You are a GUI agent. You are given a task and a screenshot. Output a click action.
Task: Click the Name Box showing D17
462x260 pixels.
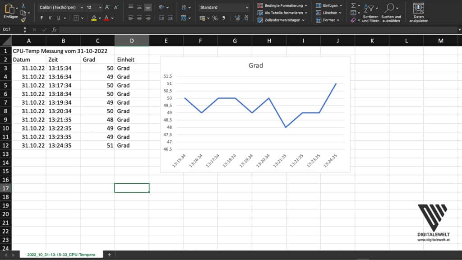11,29
